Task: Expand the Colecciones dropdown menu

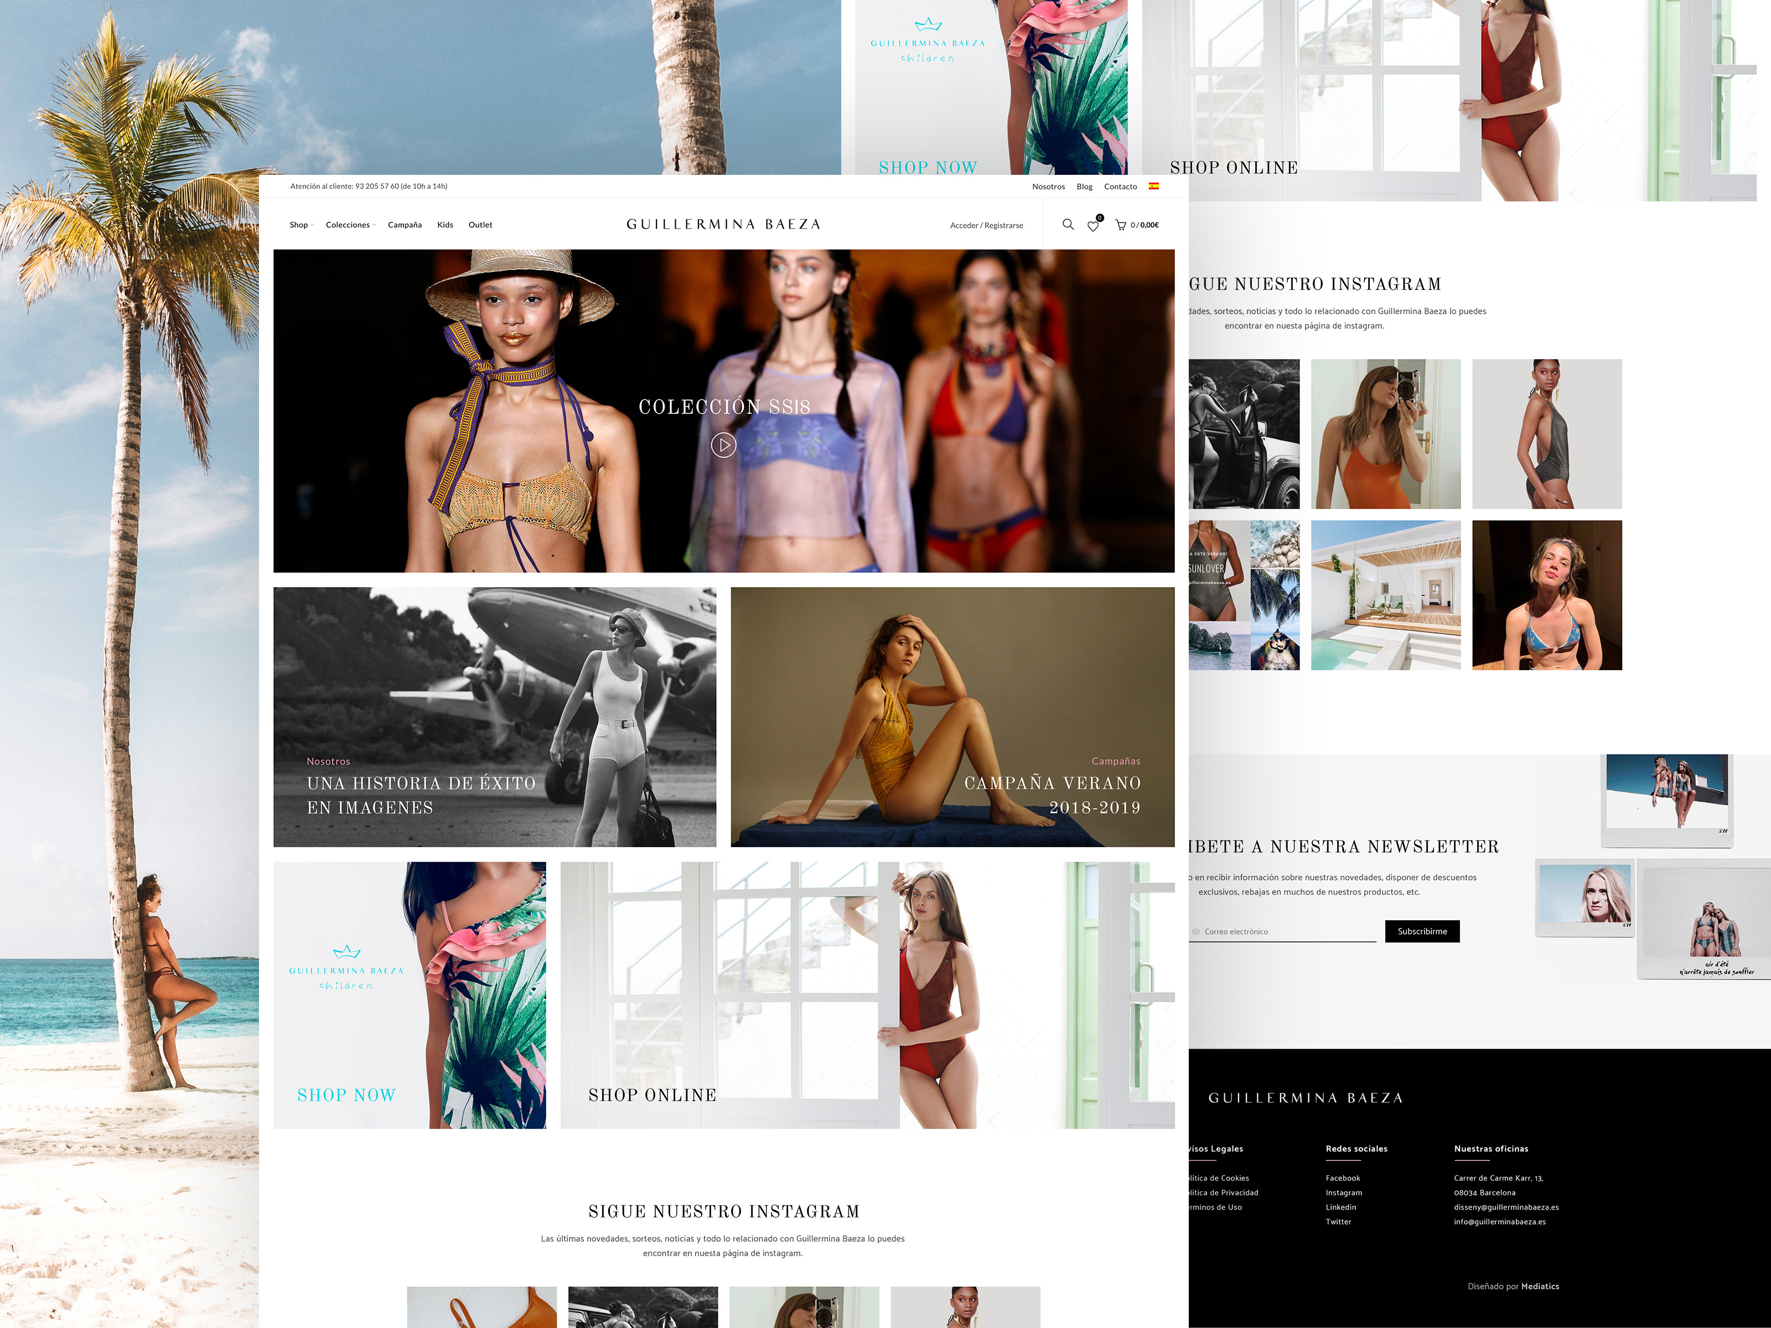Action: (349, 226)
